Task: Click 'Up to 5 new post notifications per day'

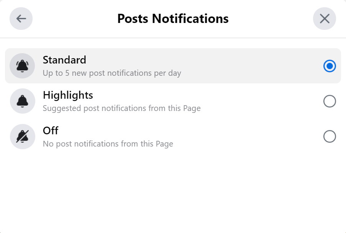Action: coord(112,73)
